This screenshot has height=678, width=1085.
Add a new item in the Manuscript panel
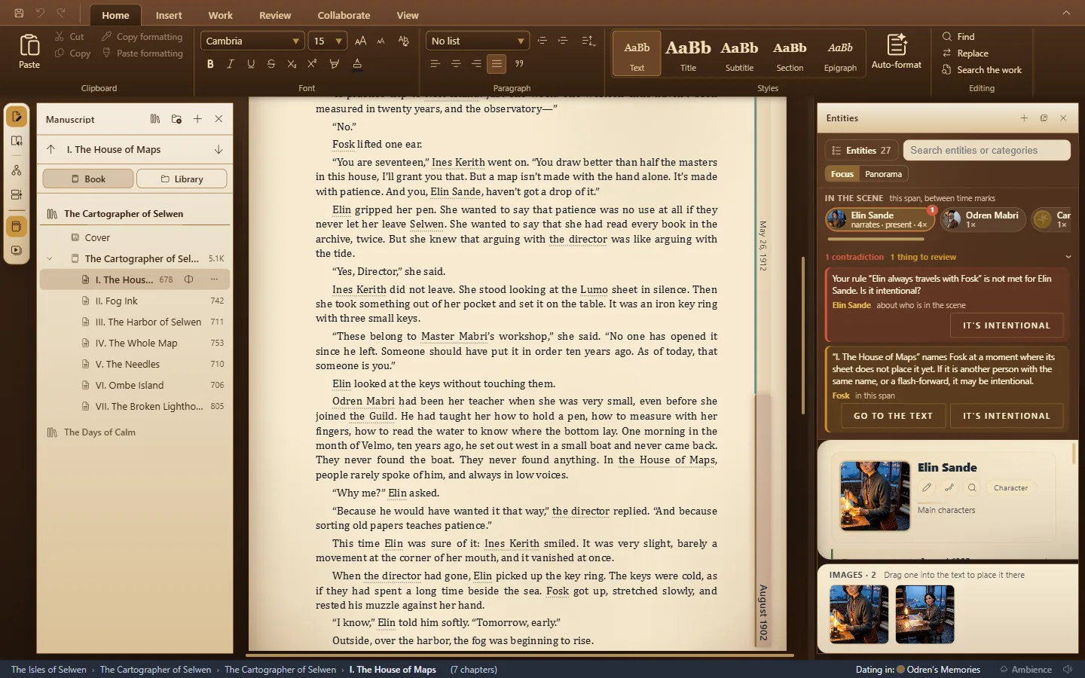tap(197, 119)
